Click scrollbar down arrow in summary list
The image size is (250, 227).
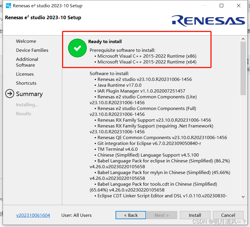pos(243,197)
